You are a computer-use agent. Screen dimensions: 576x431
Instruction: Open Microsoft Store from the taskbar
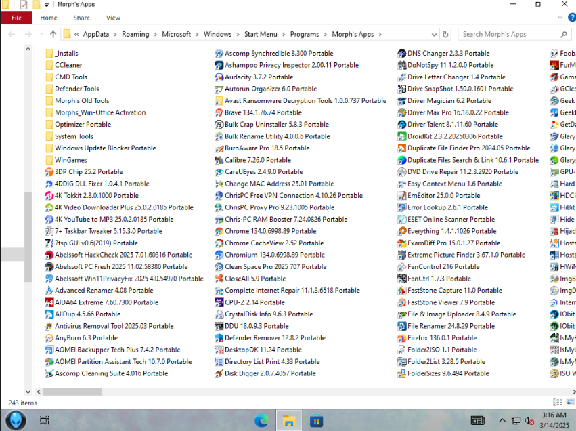(x=316, y=420)
